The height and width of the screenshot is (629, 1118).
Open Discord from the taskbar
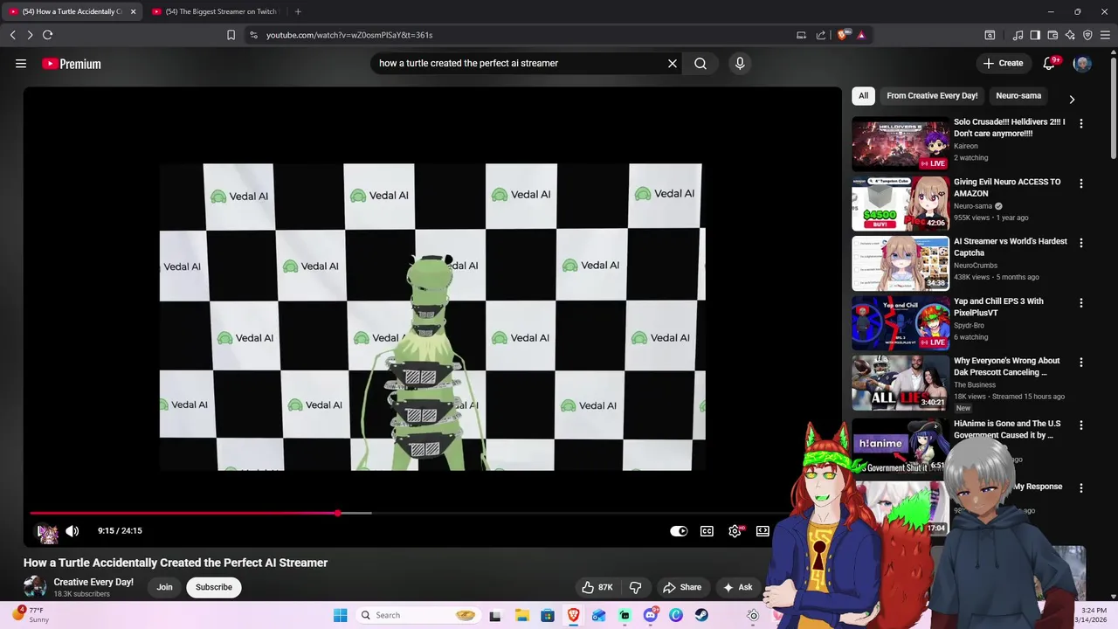click(x=651, y=615)
